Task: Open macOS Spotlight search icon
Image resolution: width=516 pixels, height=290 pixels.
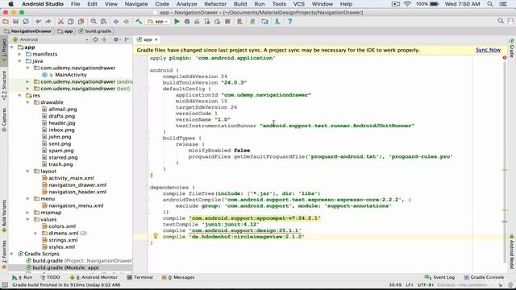Action: 490,4
